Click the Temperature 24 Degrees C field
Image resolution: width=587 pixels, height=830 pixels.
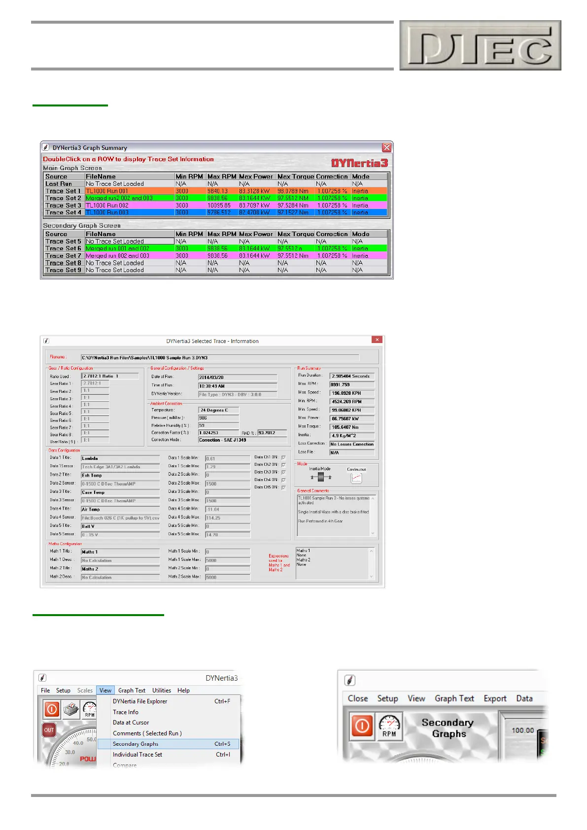pos(219,410)
